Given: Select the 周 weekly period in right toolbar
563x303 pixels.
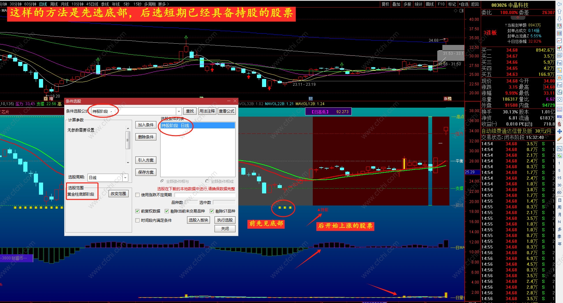Looking at the screenshot, I should pyautogui.click(x=559, y=207).
